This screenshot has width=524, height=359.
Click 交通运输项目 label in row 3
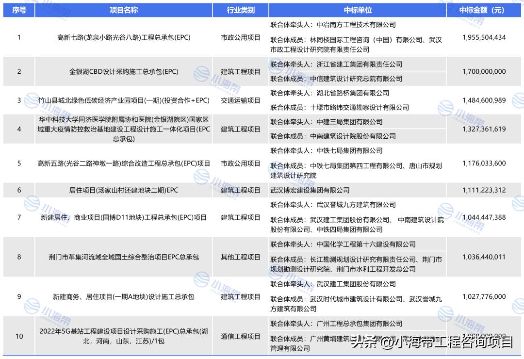[x=241, y=100]
